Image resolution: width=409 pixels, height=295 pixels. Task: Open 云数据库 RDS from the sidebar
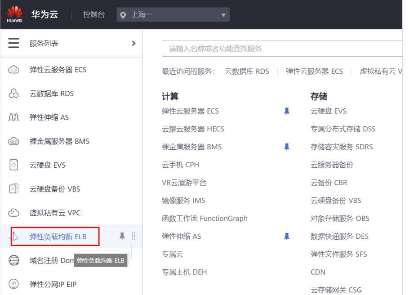(52, 94)
